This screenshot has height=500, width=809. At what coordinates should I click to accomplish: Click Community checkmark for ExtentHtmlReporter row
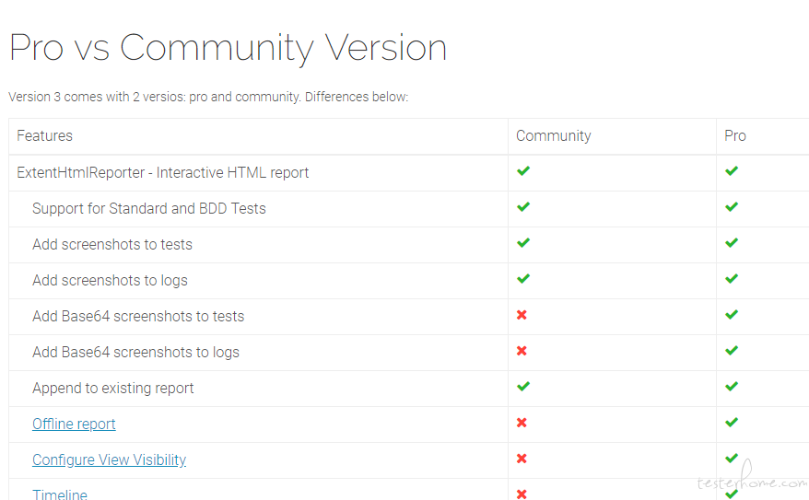coord(523,170)
